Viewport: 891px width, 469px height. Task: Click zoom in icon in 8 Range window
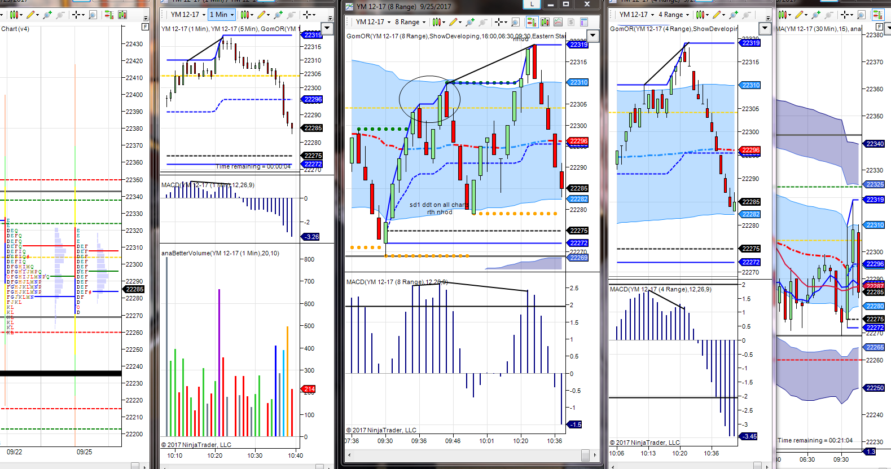pyautogui.click(x=470, y=22)
